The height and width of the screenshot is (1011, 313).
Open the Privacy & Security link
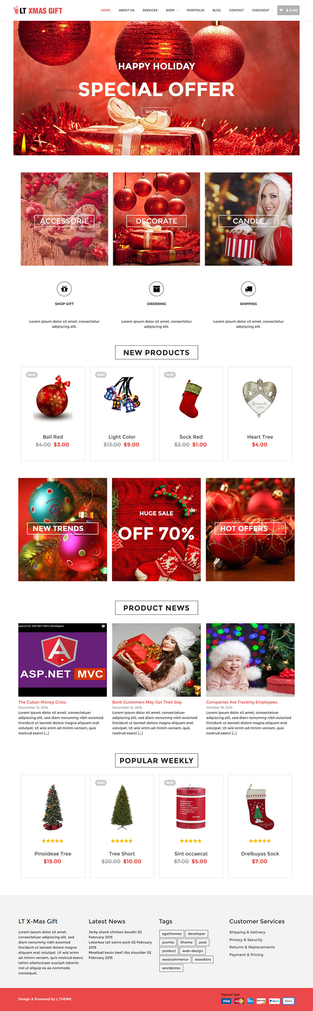[x=246, y=940]
